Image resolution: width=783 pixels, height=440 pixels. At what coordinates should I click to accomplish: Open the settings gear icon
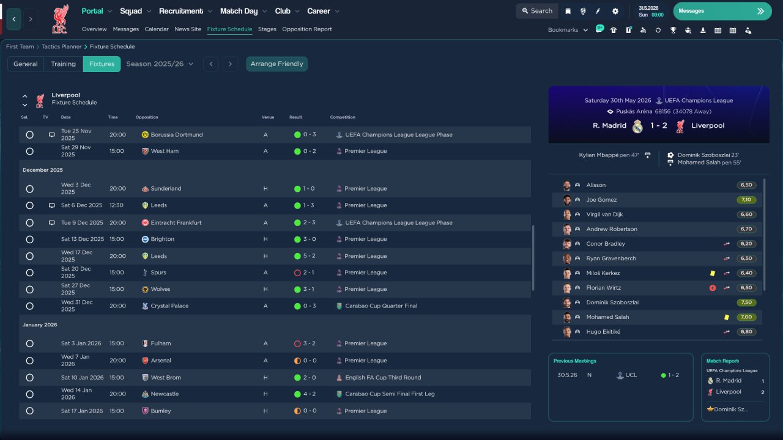click(x=615, y=11)
